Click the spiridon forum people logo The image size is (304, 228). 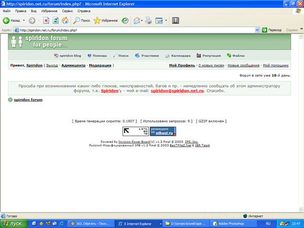39,42
